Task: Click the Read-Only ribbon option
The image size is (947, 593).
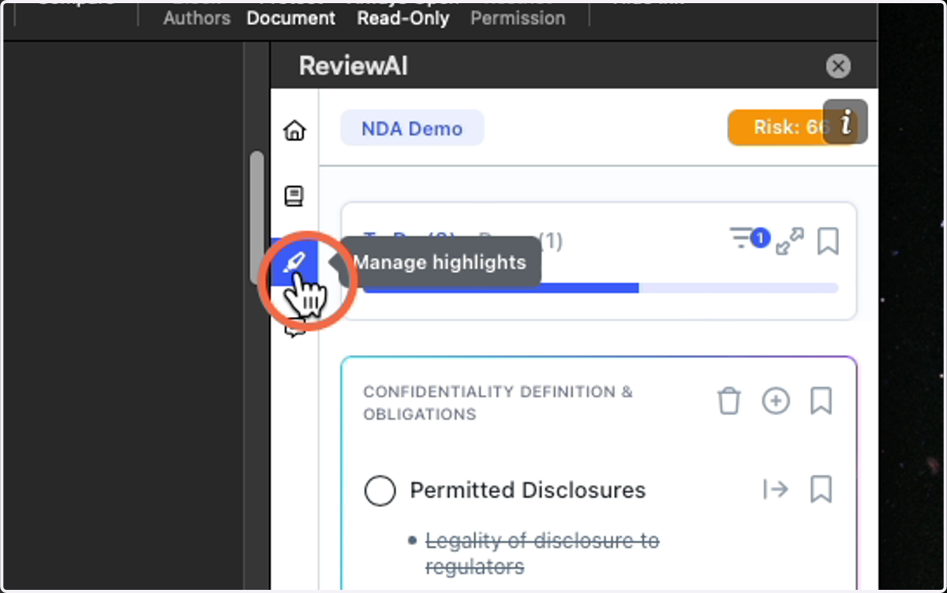Action: (403, 18)
